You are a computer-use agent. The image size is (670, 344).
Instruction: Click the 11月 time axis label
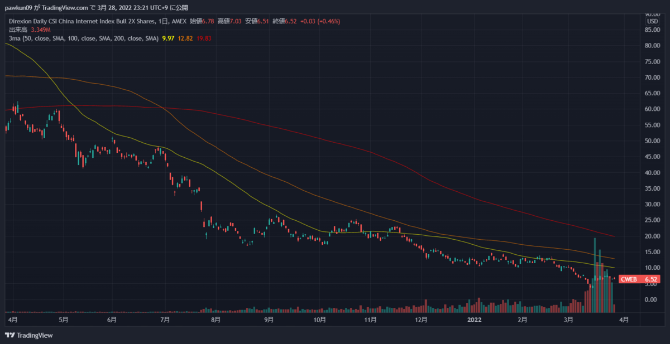coord(371,320)
